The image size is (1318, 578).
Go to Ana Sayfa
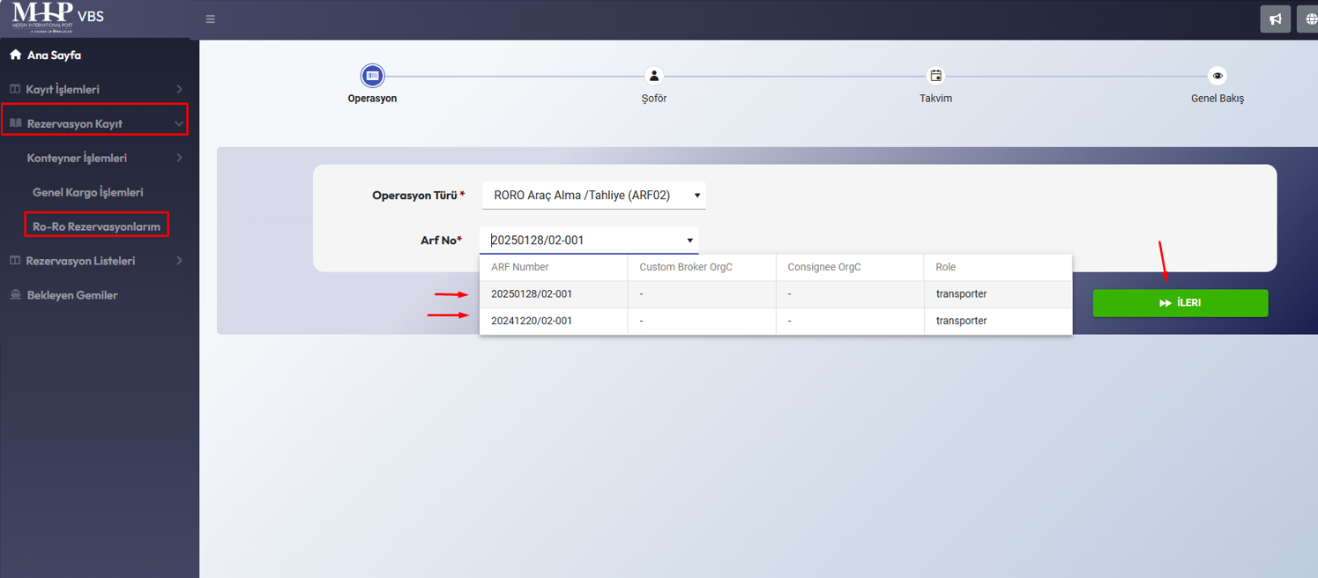[54, 55]
